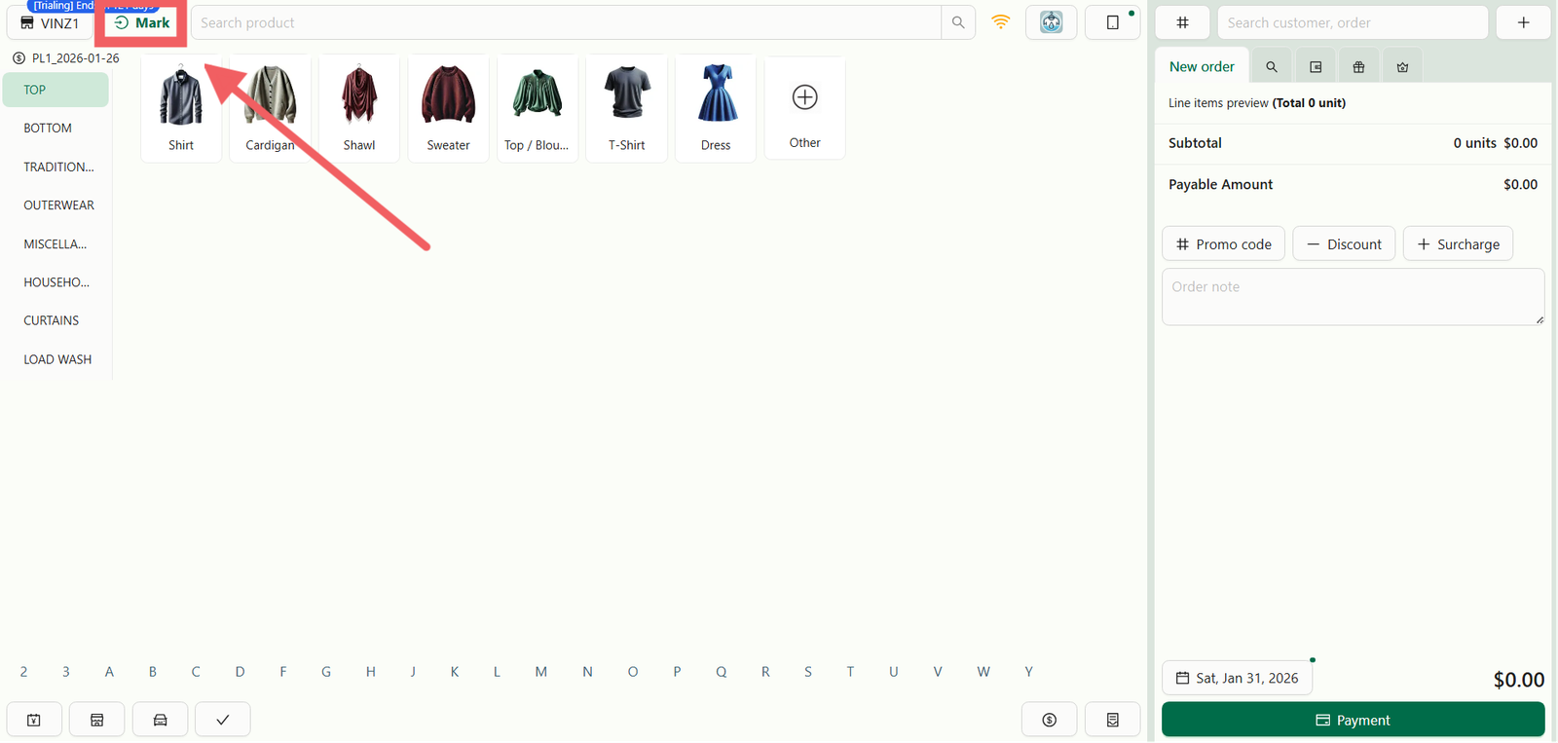
Task: Filter products by letter D
Action: [240, 672]
